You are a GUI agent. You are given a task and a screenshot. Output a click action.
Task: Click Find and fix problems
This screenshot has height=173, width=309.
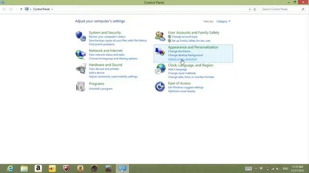tap(102, 44)
